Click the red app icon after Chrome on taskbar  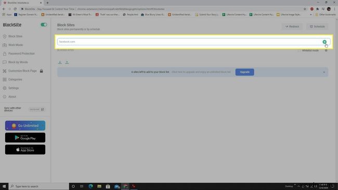tap(134, 186)
